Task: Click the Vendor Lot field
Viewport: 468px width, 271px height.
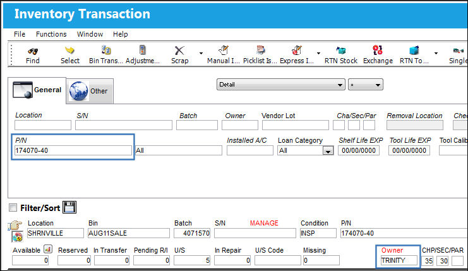Action: click(296, 125)
